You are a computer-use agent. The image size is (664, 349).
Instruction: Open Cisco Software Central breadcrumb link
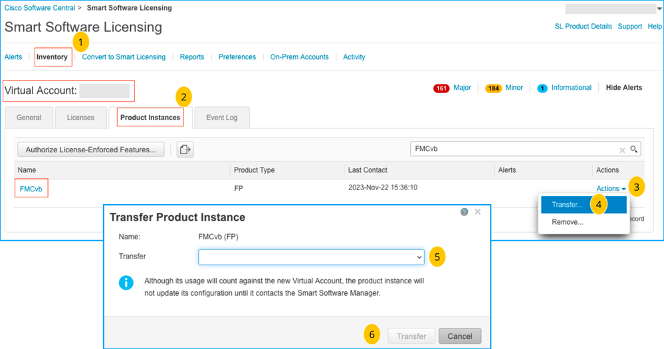[x=40, y=8]
